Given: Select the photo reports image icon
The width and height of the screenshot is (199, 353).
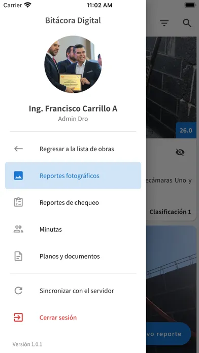Looking at the screenshot, I should click(x=18, y=175).
